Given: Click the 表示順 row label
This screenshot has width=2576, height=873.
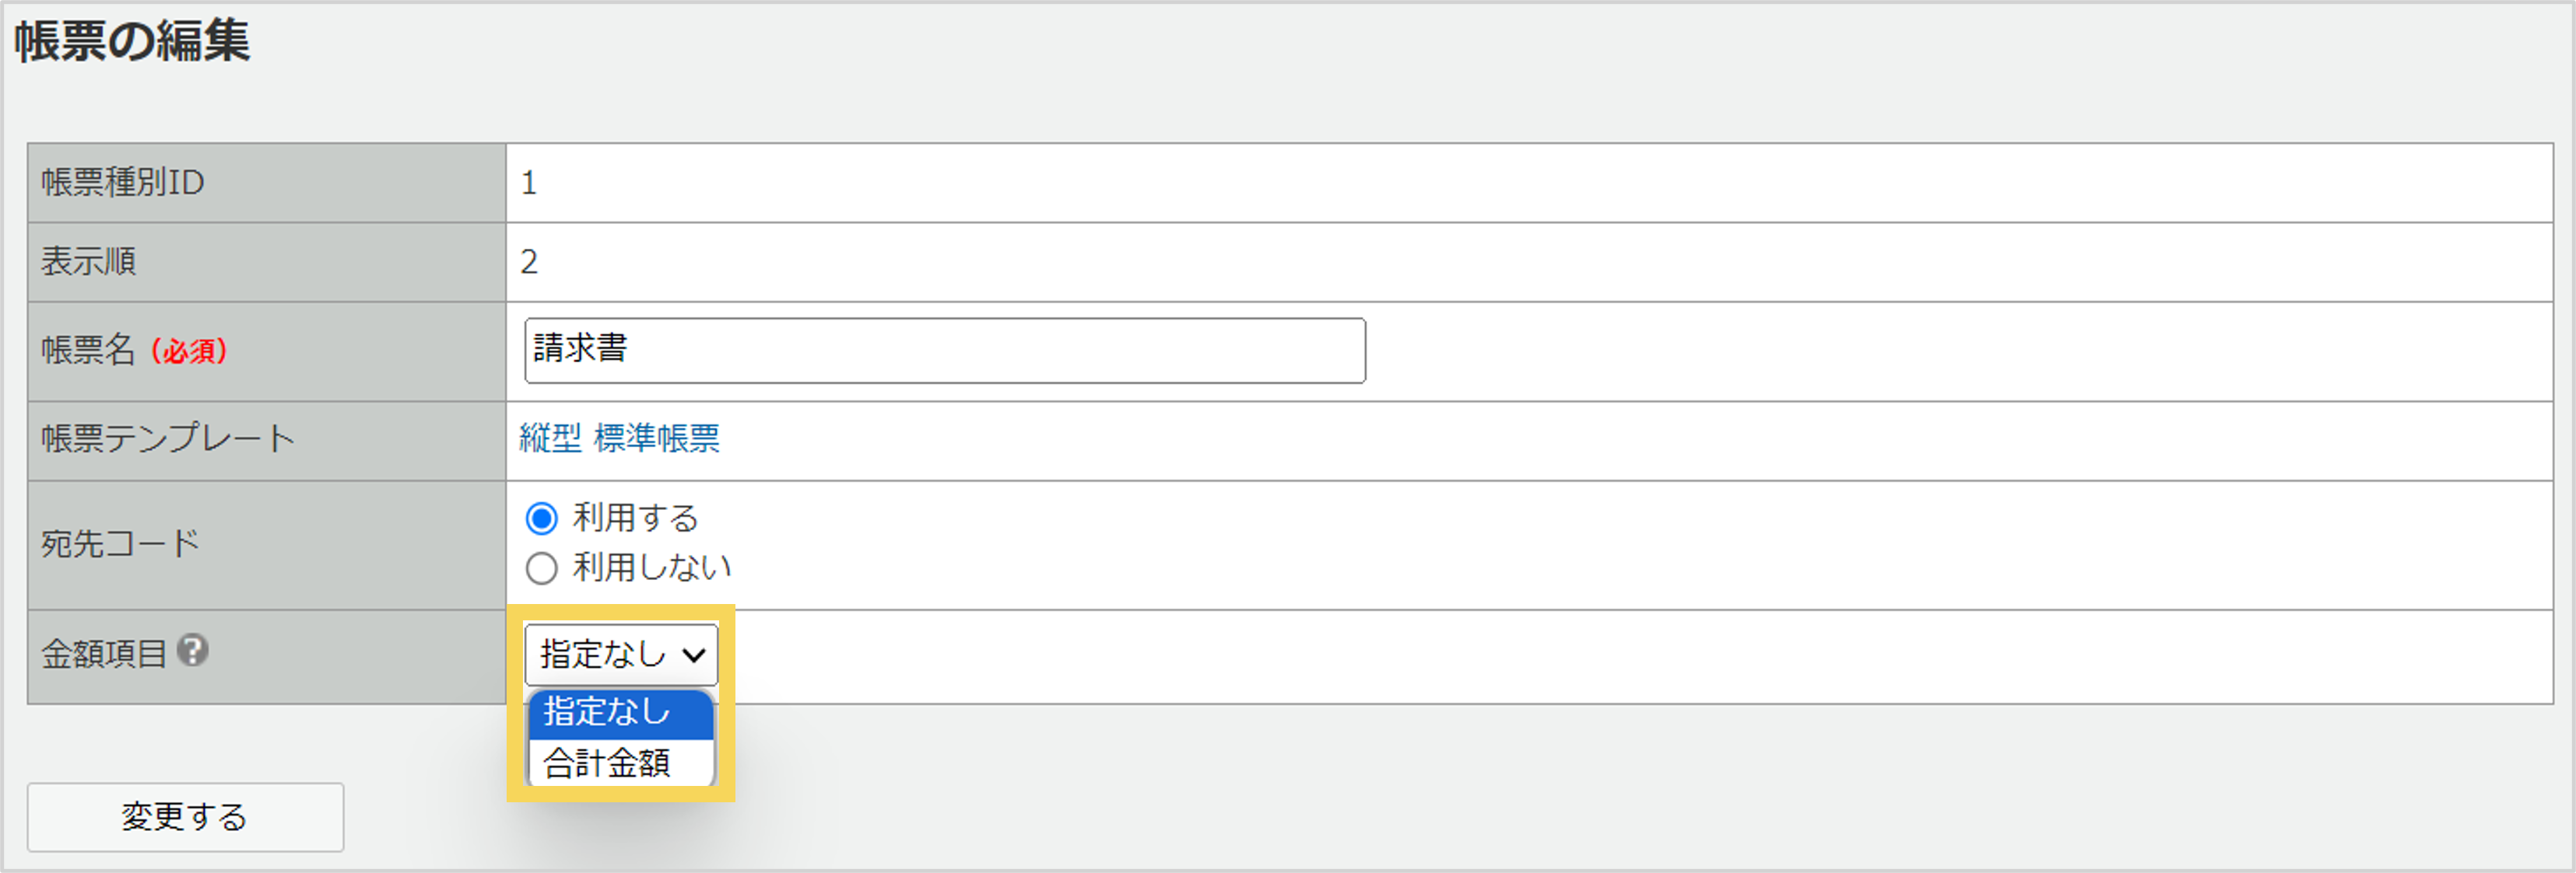Looking at the screenshot, I should pos(88,262).
